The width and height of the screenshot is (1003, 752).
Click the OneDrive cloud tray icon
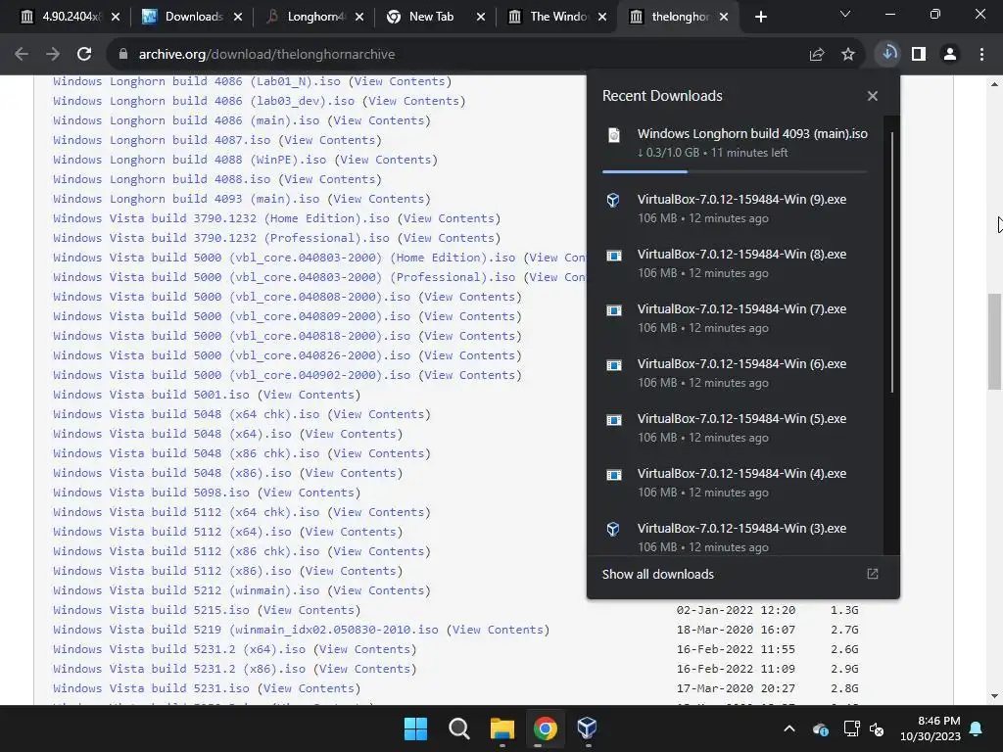820,728
